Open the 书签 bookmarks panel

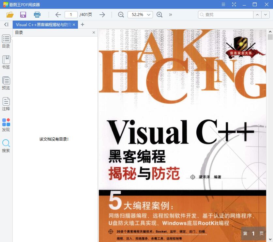point(6,62)
